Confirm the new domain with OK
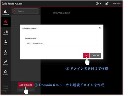The width and height of the screenshot is (124, 96). coord(86,55)
